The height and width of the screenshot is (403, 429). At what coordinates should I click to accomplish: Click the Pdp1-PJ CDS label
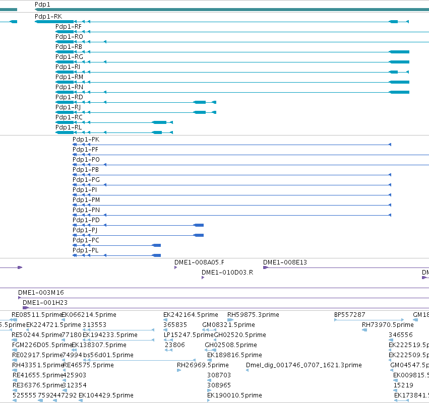pyautogui.click(x=85, y=230)
